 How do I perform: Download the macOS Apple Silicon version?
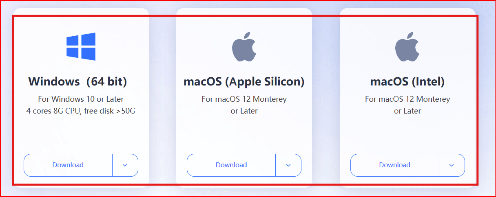pos(231,165)
